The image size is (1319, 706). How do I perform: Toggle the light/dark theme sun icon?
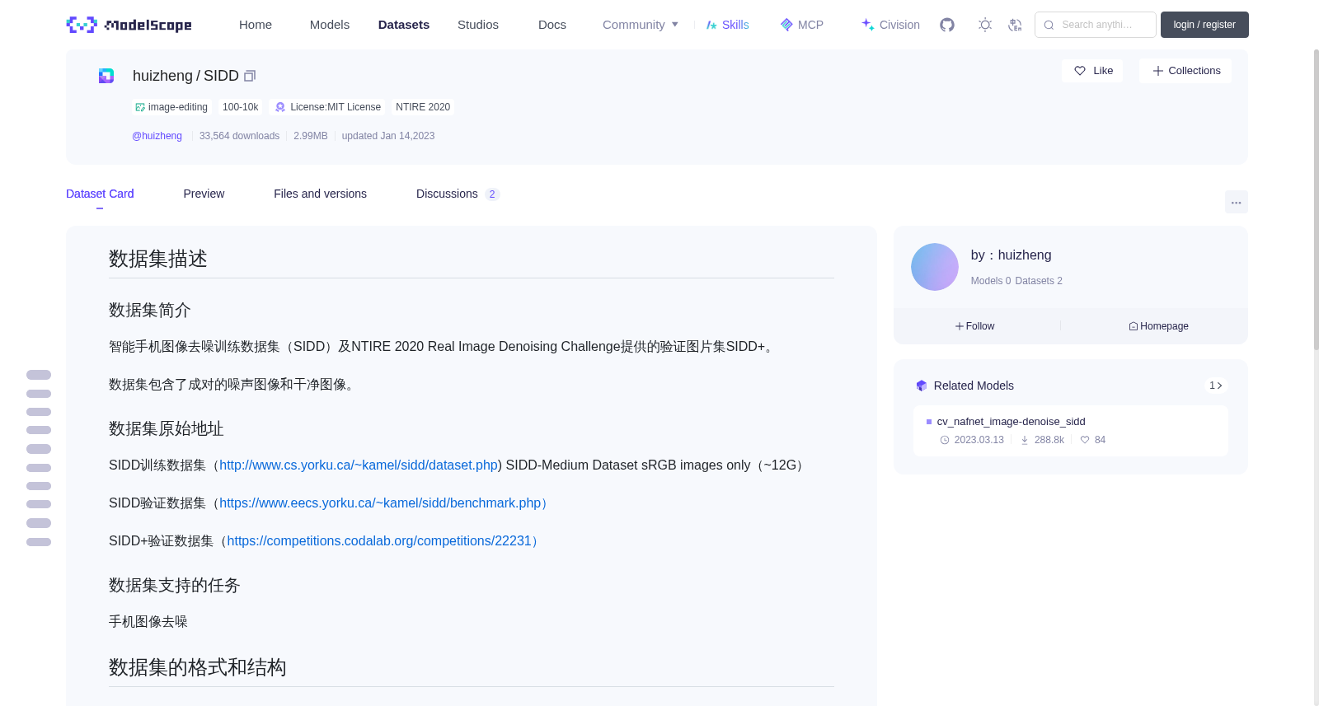[985, 25]
